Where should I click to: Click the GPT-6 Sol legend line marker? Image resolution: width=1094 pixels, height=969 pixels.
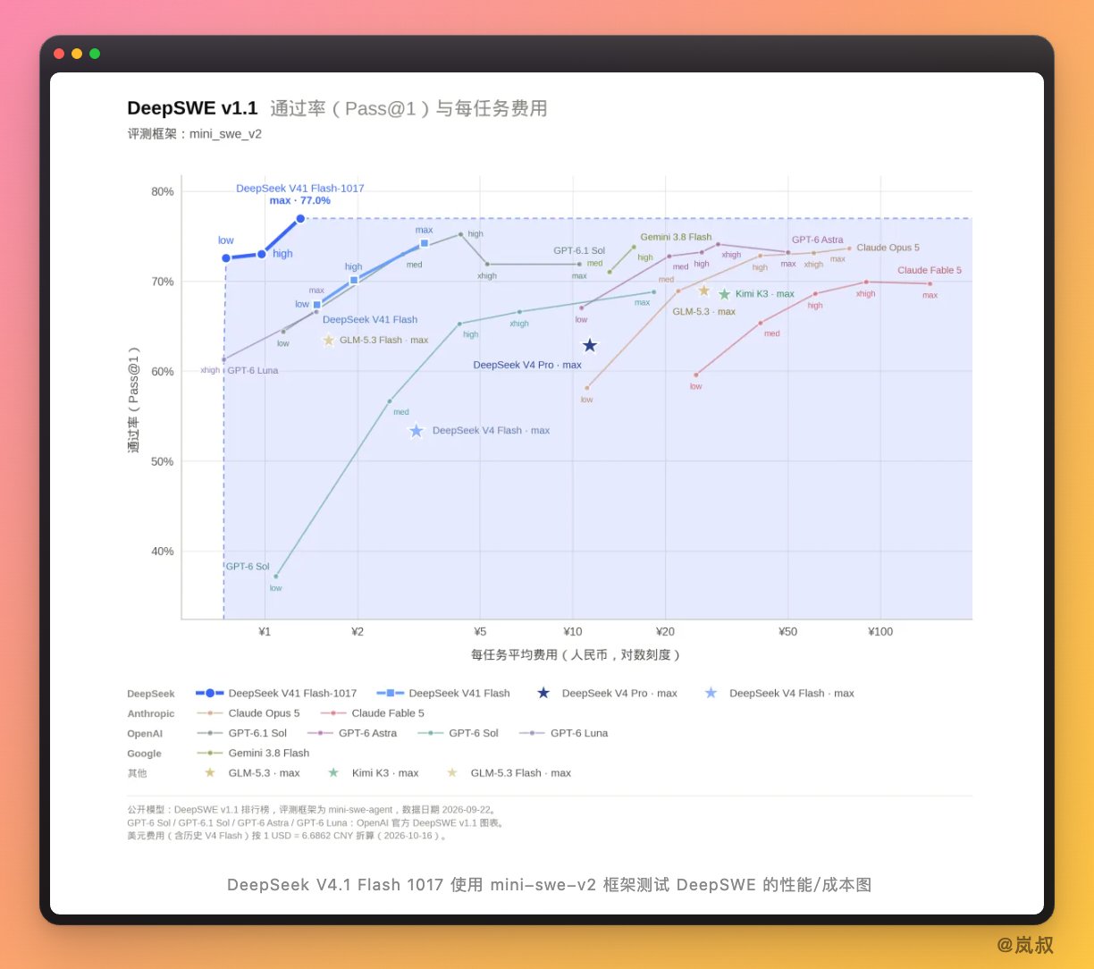tap(431, 733)
